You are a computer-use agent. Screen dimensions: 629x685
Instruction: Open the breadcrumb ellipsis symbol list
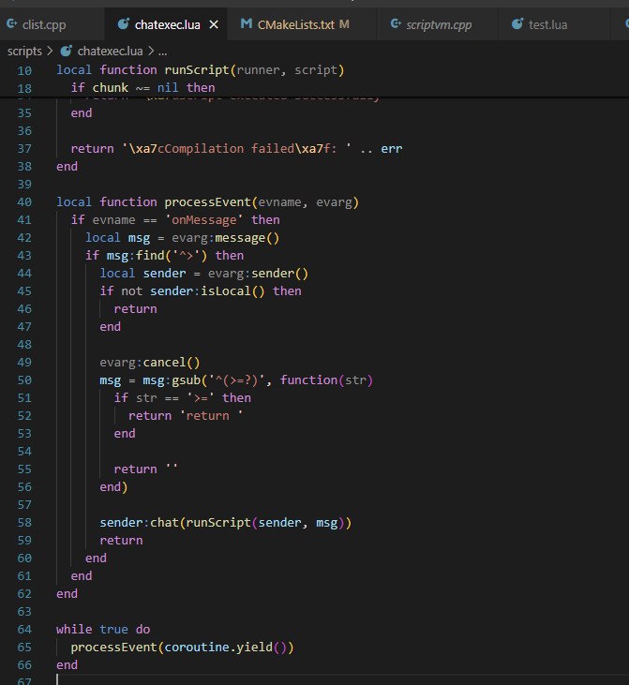tap(162, 52)
